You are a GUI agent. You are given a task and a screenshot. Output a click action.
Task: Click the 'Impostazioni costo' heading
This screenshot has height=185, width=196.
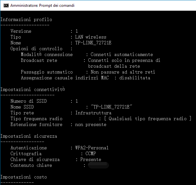point(24,177)
